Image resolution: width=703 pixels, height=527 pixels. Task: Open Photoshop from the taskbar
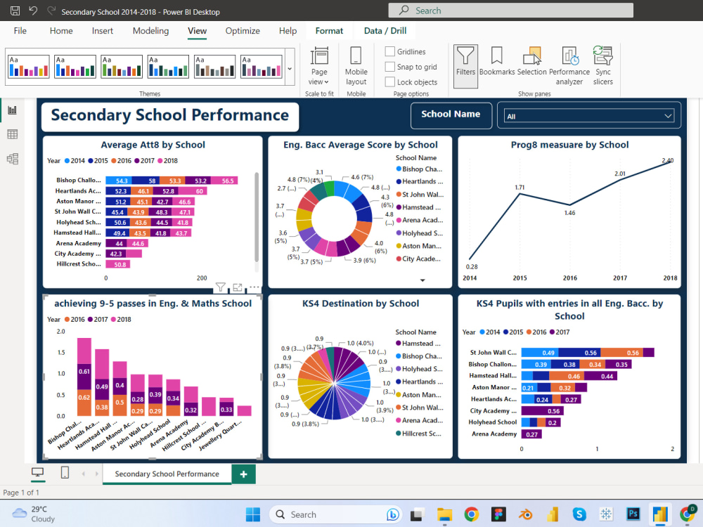[x=633, y=514]
